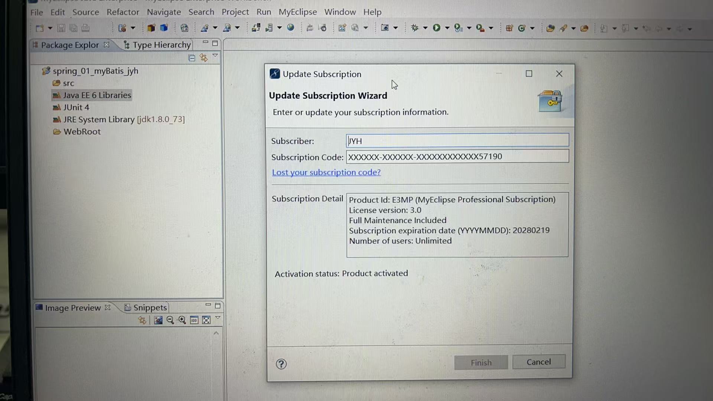Open the server run/stop dropdown arrow
The height and width of the screenshot is (401, 713).
click(280, 28)
